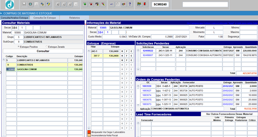Click the up arrow in Ordem de Compras Pendentes
Screen dimensions: 258x137
tap(138, 86)
